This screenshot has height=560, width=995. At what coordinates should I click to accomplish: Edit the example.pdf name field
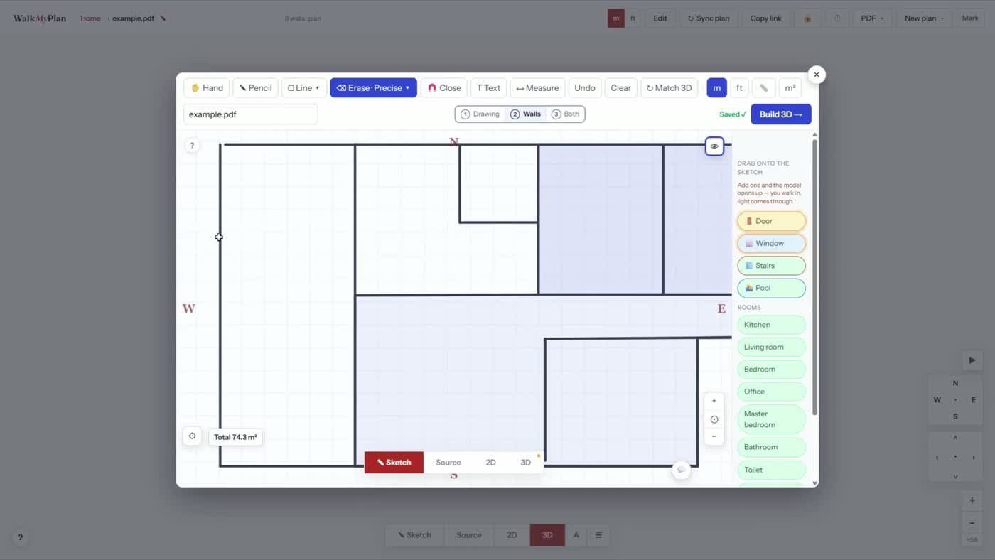[x=250, y=114]
